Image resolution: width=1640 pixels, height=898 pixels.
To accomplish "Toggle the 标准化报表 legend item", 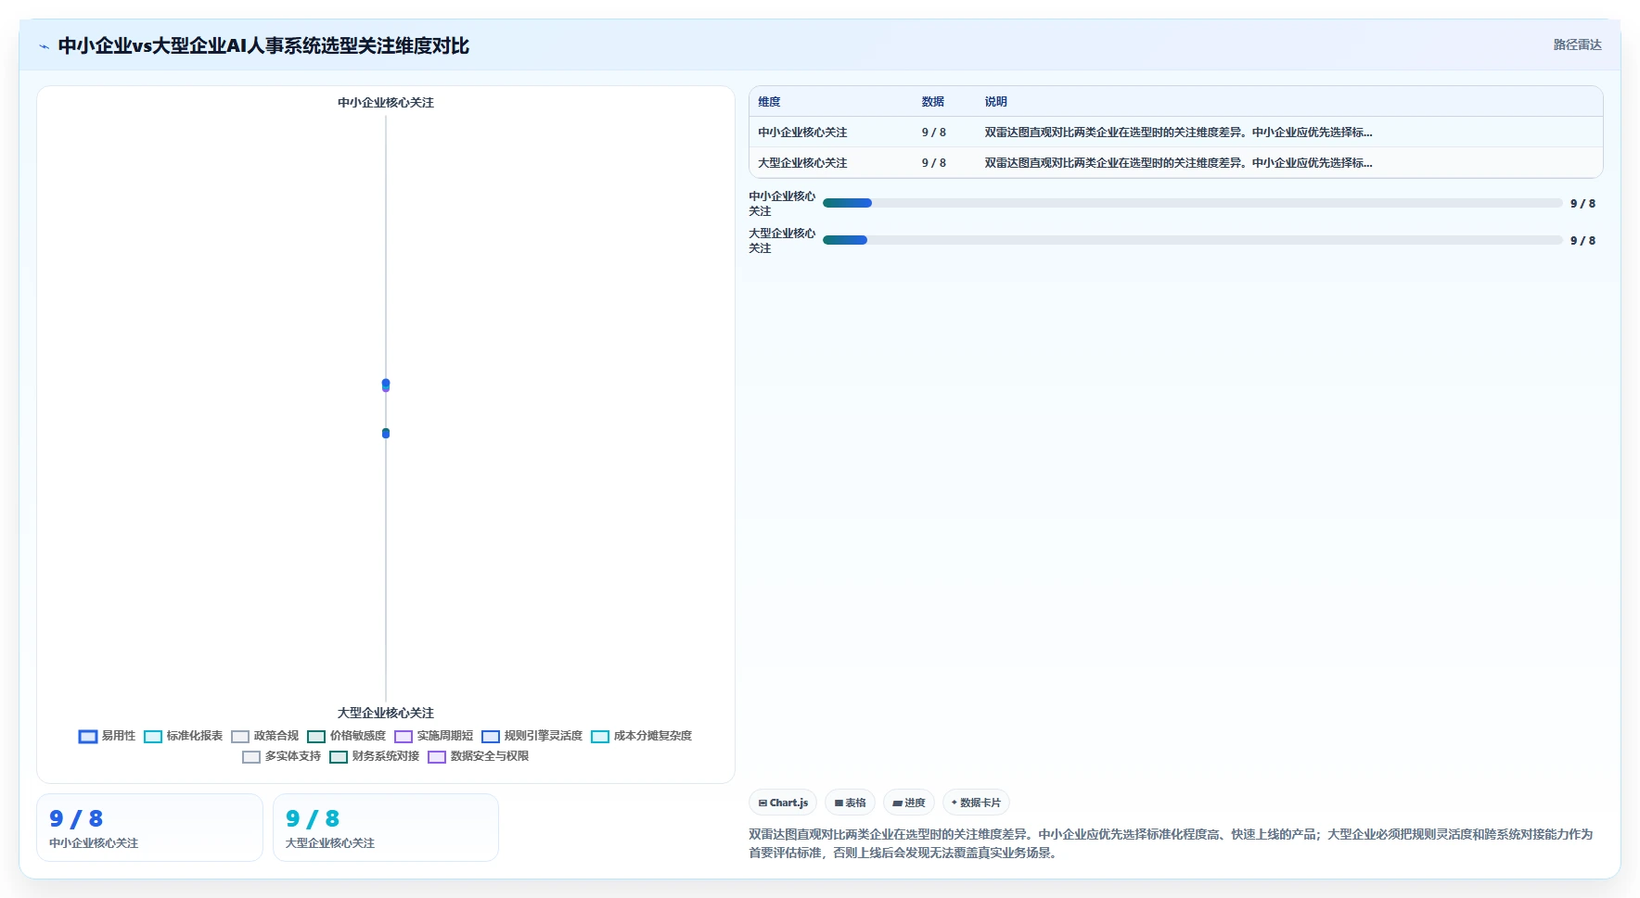I will tap(183, 736).
